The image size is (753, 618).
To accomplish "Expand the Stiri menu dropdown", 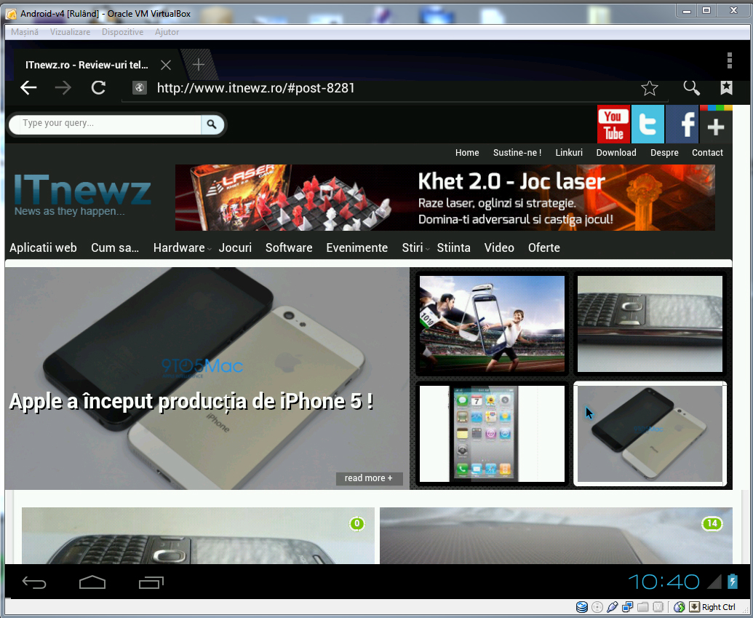I will click(413, 248).
